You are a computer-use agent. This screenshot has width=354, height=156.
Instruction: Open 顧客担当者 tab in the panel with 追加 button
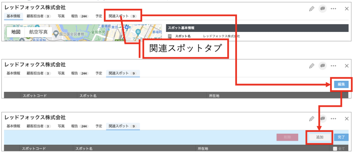pos(39,126)
